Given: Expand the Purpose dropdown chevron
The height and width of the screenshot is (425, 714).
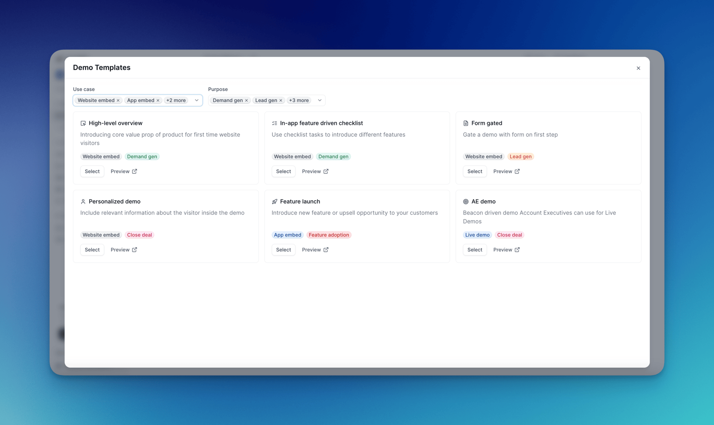Looking at the screenshot, I should [320, 100].
